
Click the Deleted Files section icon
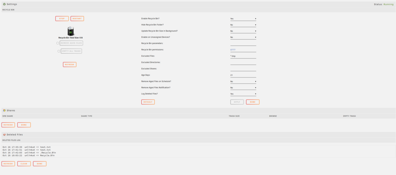click(x=4, y=135)
